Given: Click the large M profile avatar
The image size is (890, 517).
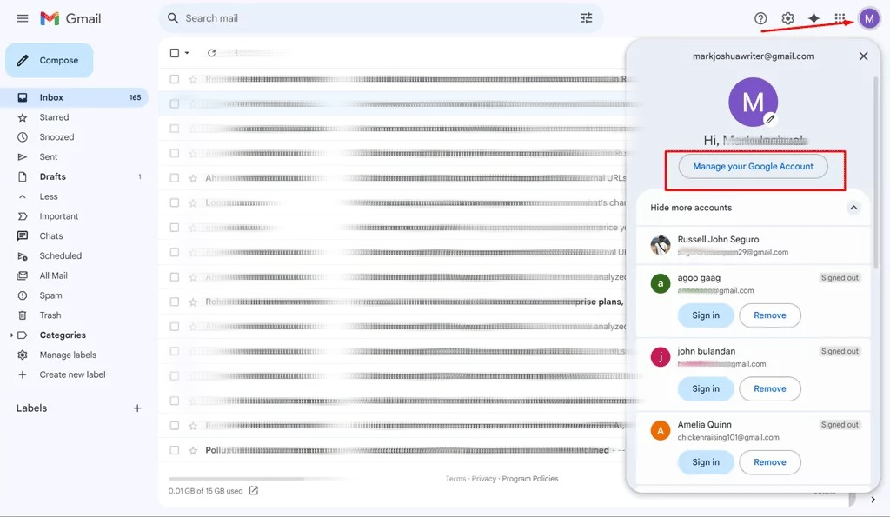Looking at the screenshot, I should coord(753,103).
